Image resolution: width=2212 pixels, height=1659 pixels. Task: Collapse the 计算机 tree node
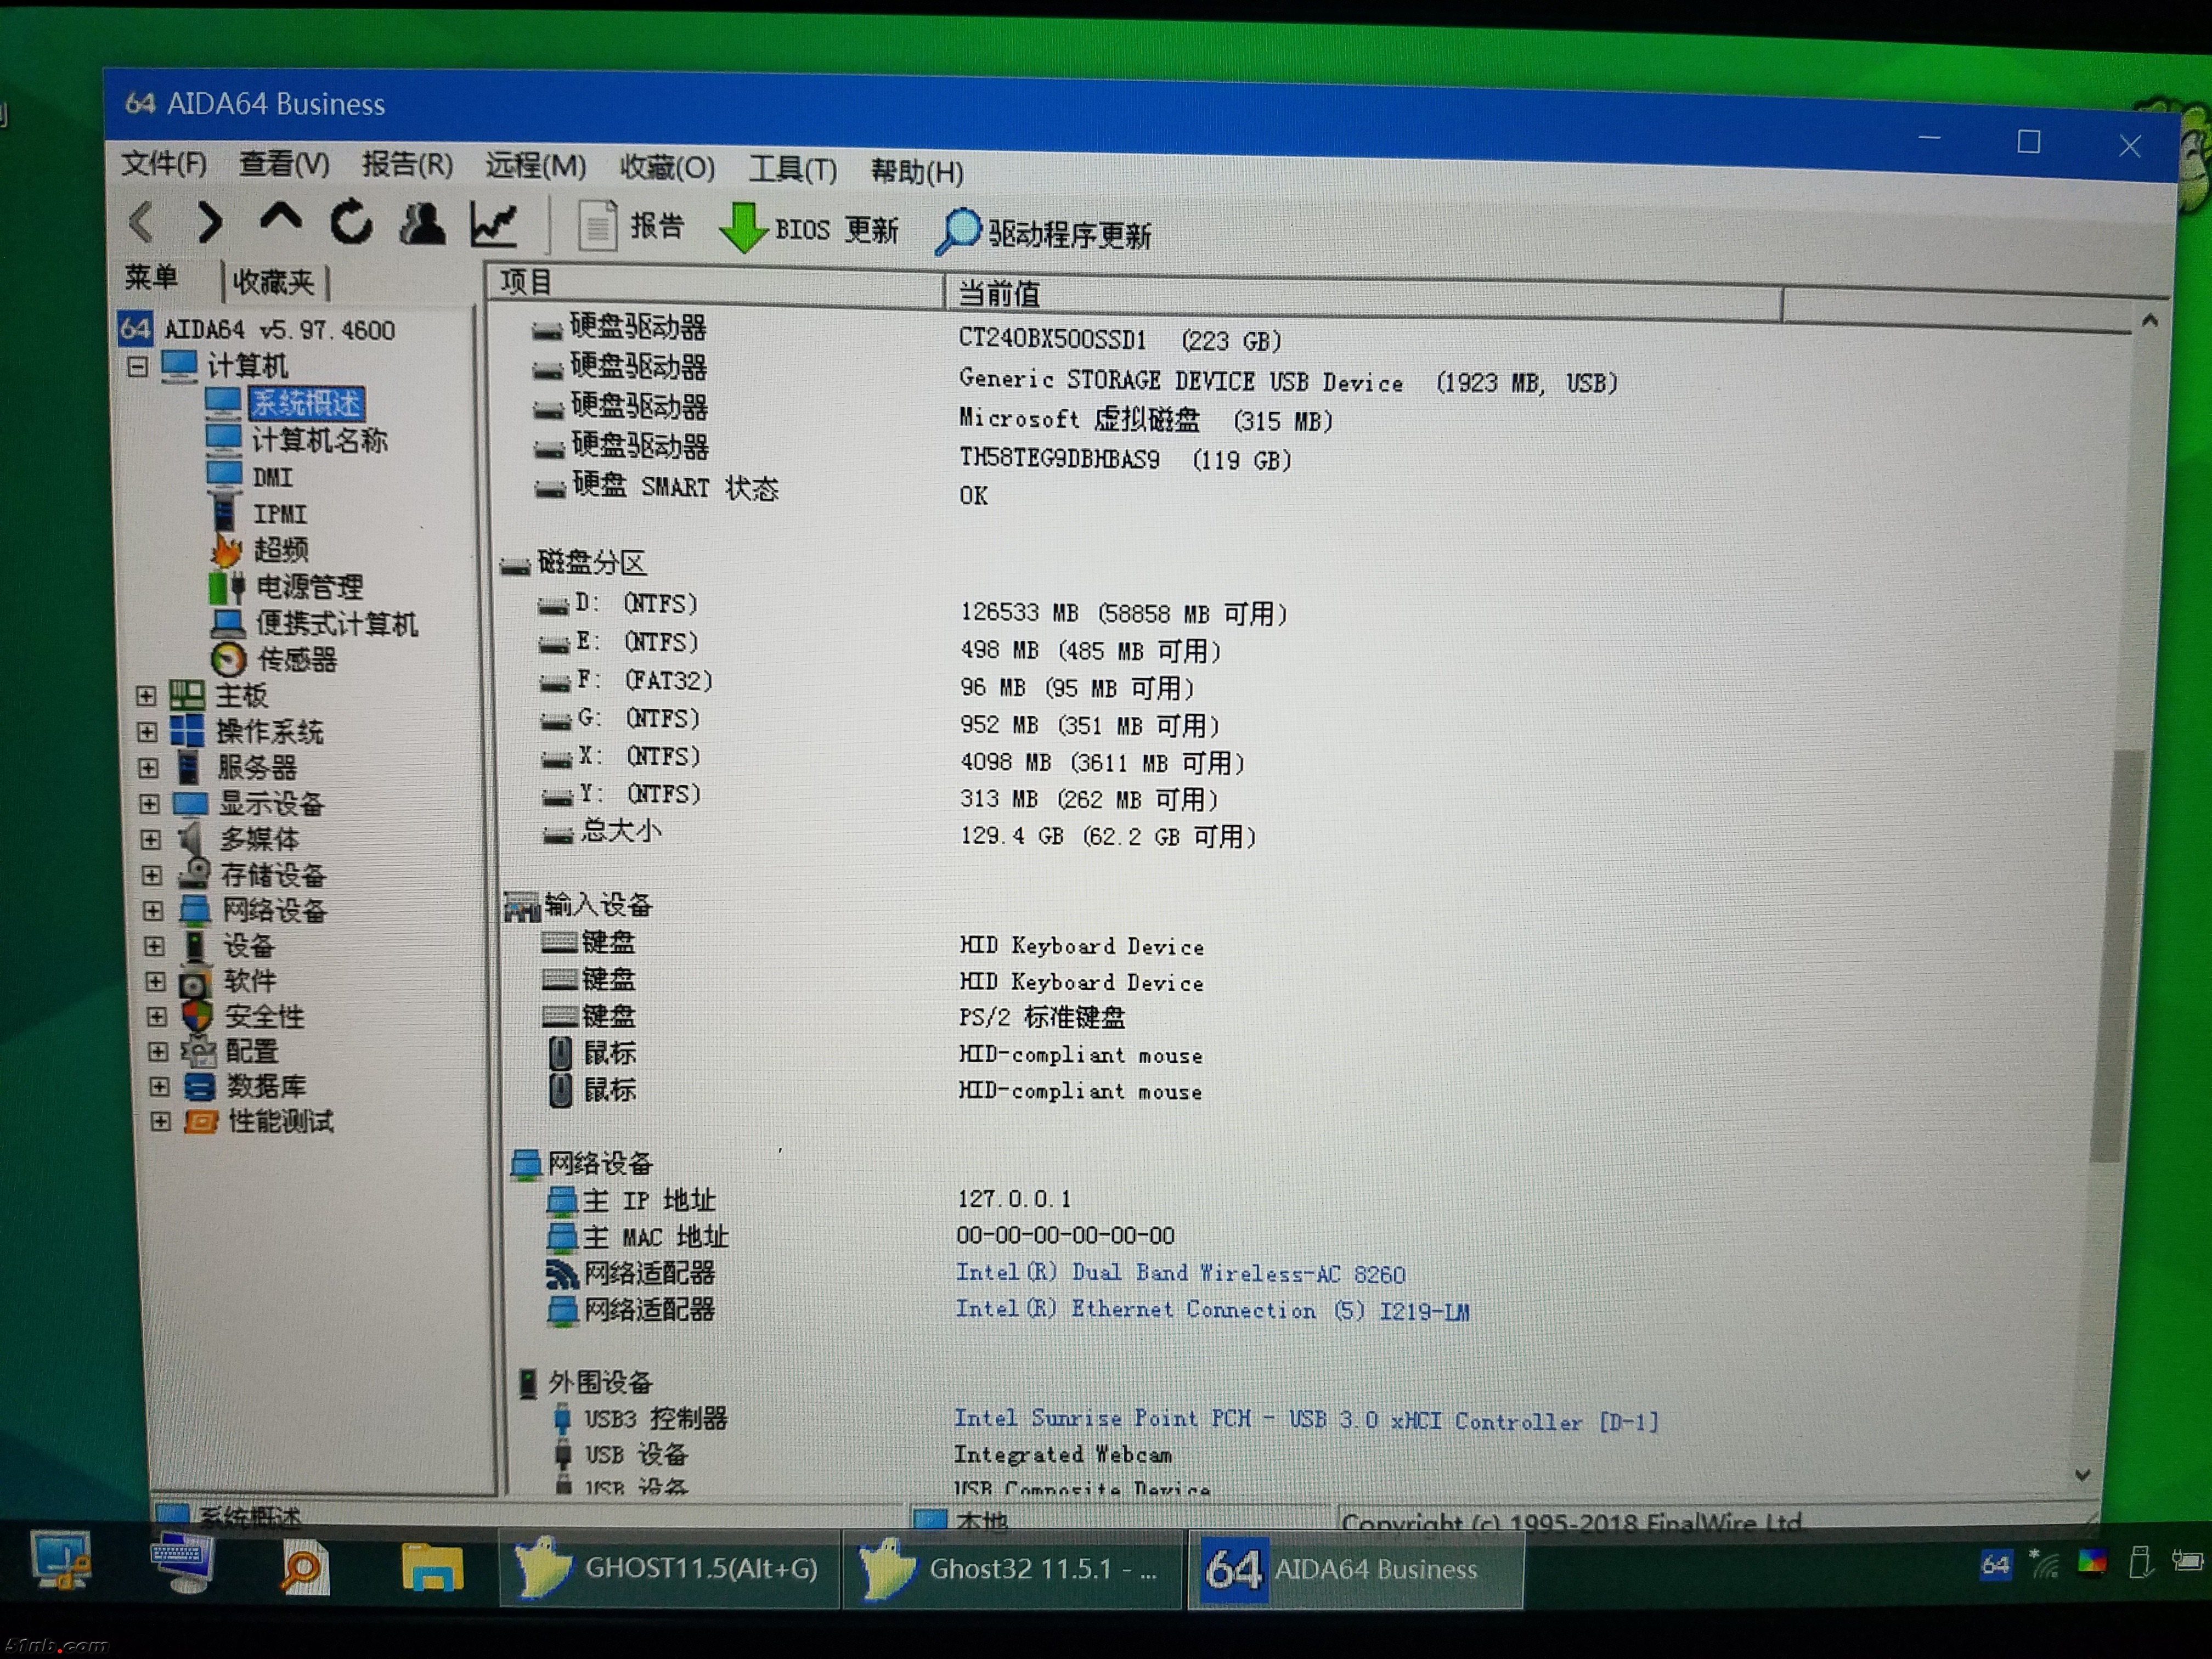coord(138,367)
